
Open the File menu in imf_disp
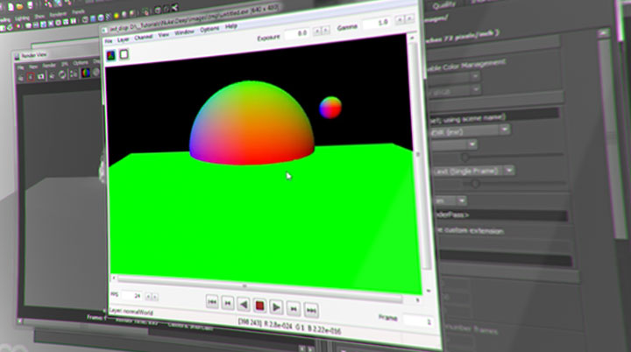pyautogui.click(x=109, y=41)
